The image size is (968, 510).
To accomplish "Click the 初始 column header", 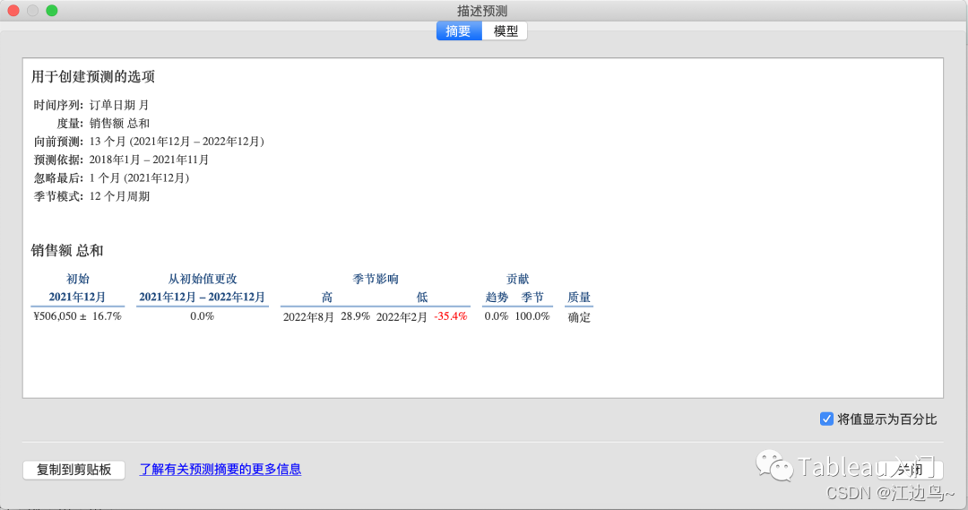I will click(78, 279).
